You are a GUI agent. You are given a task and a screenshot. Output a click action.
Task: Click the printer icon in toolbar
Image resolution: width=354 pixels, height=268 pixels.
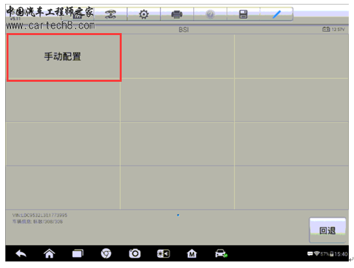[177, 15]
